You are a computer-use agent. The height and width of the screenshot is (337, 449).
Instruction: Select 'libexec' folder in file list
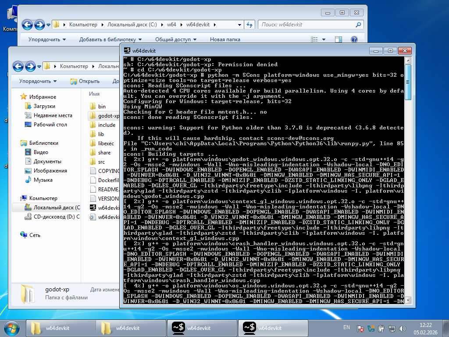point(106,143)
